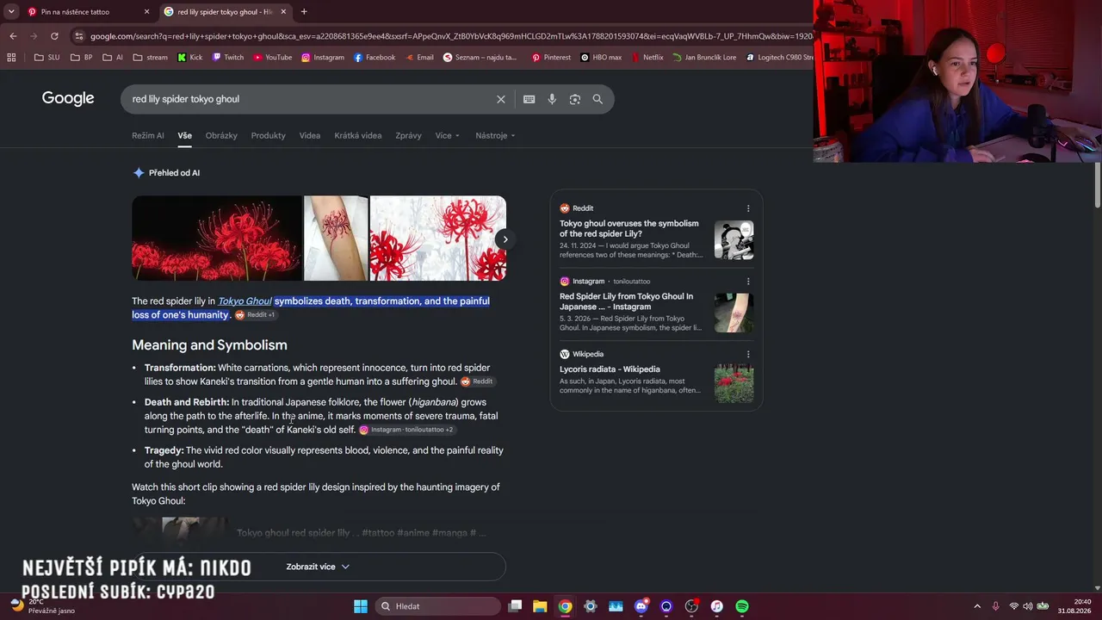Open the browser apps grid shortcut

pos(11,58)
